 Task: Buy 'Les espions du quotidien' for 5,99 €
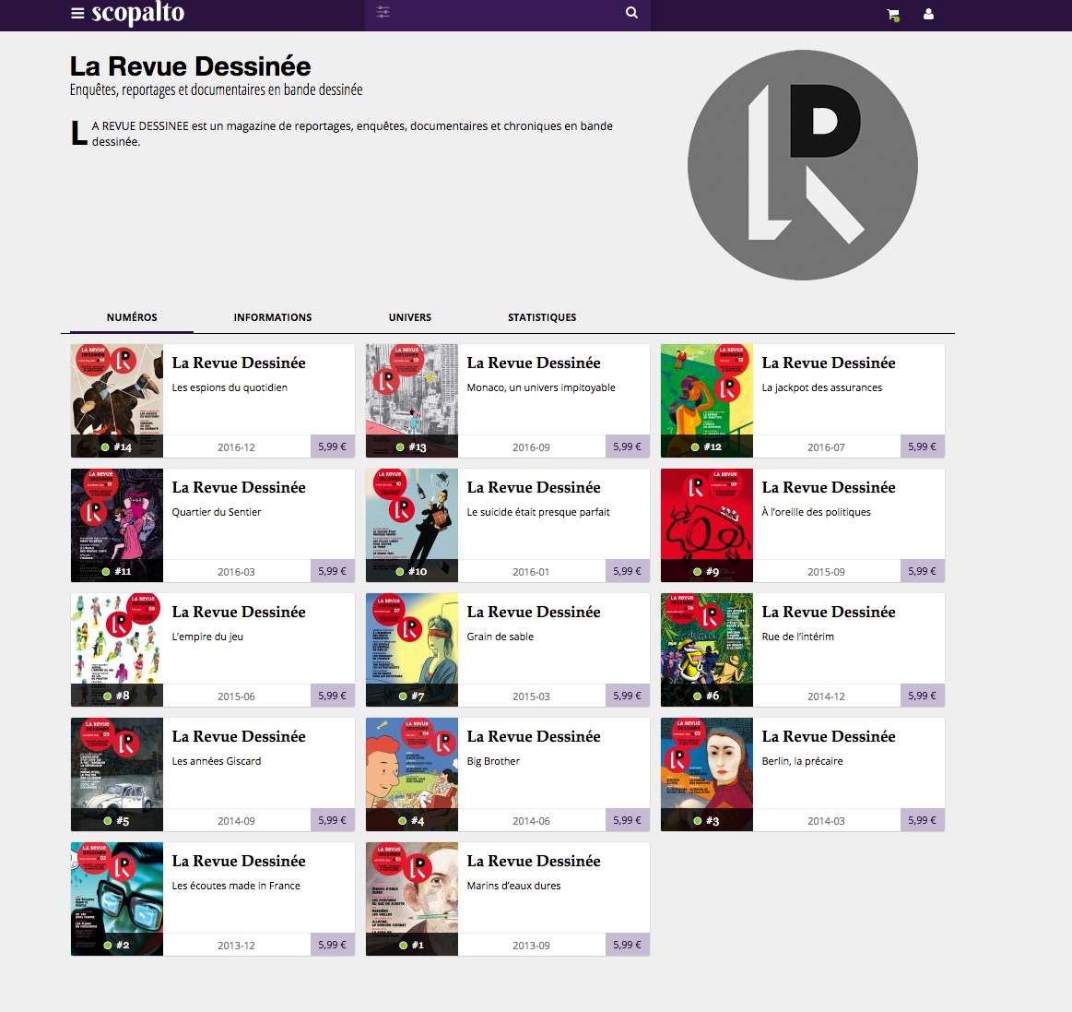click(x=332, y=446)
